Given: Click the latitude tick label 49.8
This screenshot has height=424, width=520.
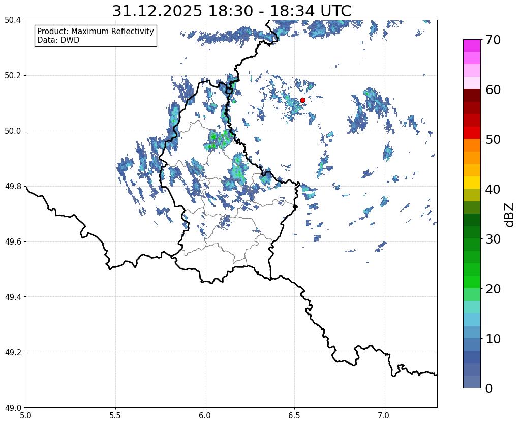Looking at the screenshot, I should click(x=13, y=187).
